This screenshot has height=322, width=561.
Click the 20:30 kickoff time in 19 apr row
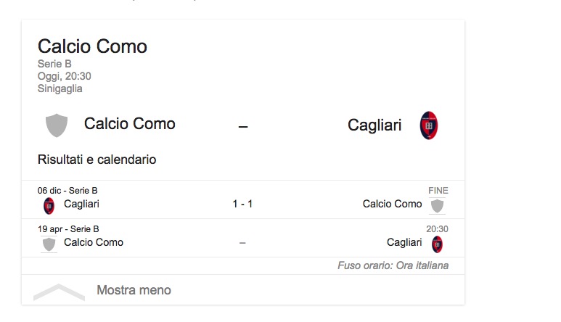point(437,229)
